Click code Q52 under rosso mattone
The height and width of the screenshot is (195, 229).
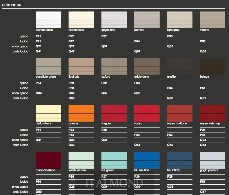(170, 145)
